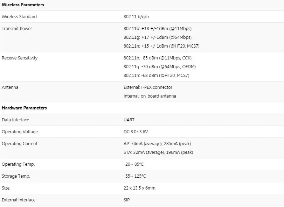Select the Receive Sensitivity label
This screenshot has height=207, width=284.
(x=20, y=58)
